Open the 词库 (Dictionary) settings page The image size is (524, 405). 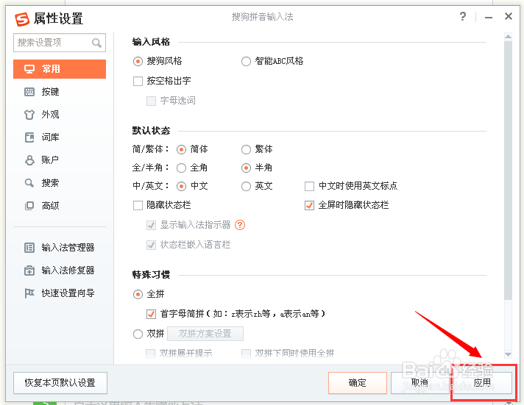(50, 137)
